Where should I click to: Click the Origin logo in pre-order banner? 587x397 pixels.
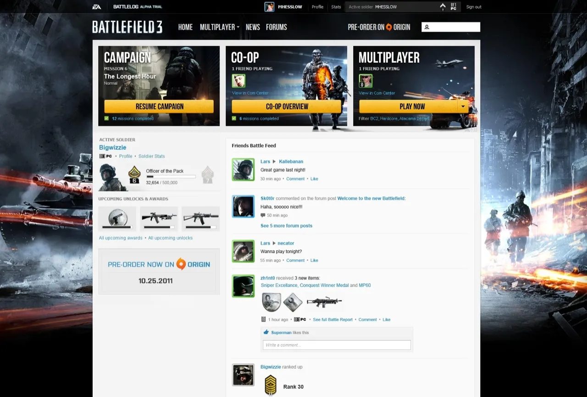[181, 264]
